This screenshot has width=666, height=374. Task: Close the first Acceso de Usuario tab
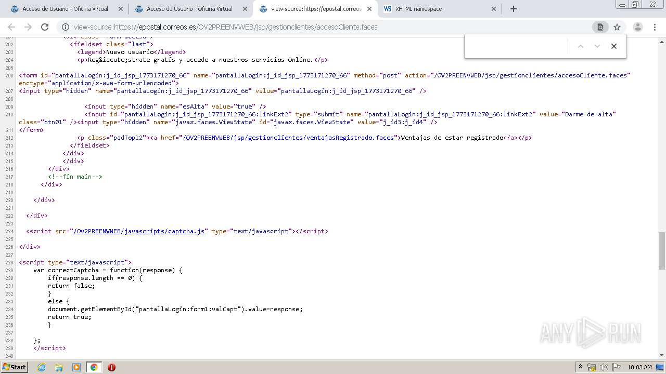[121, 9]
